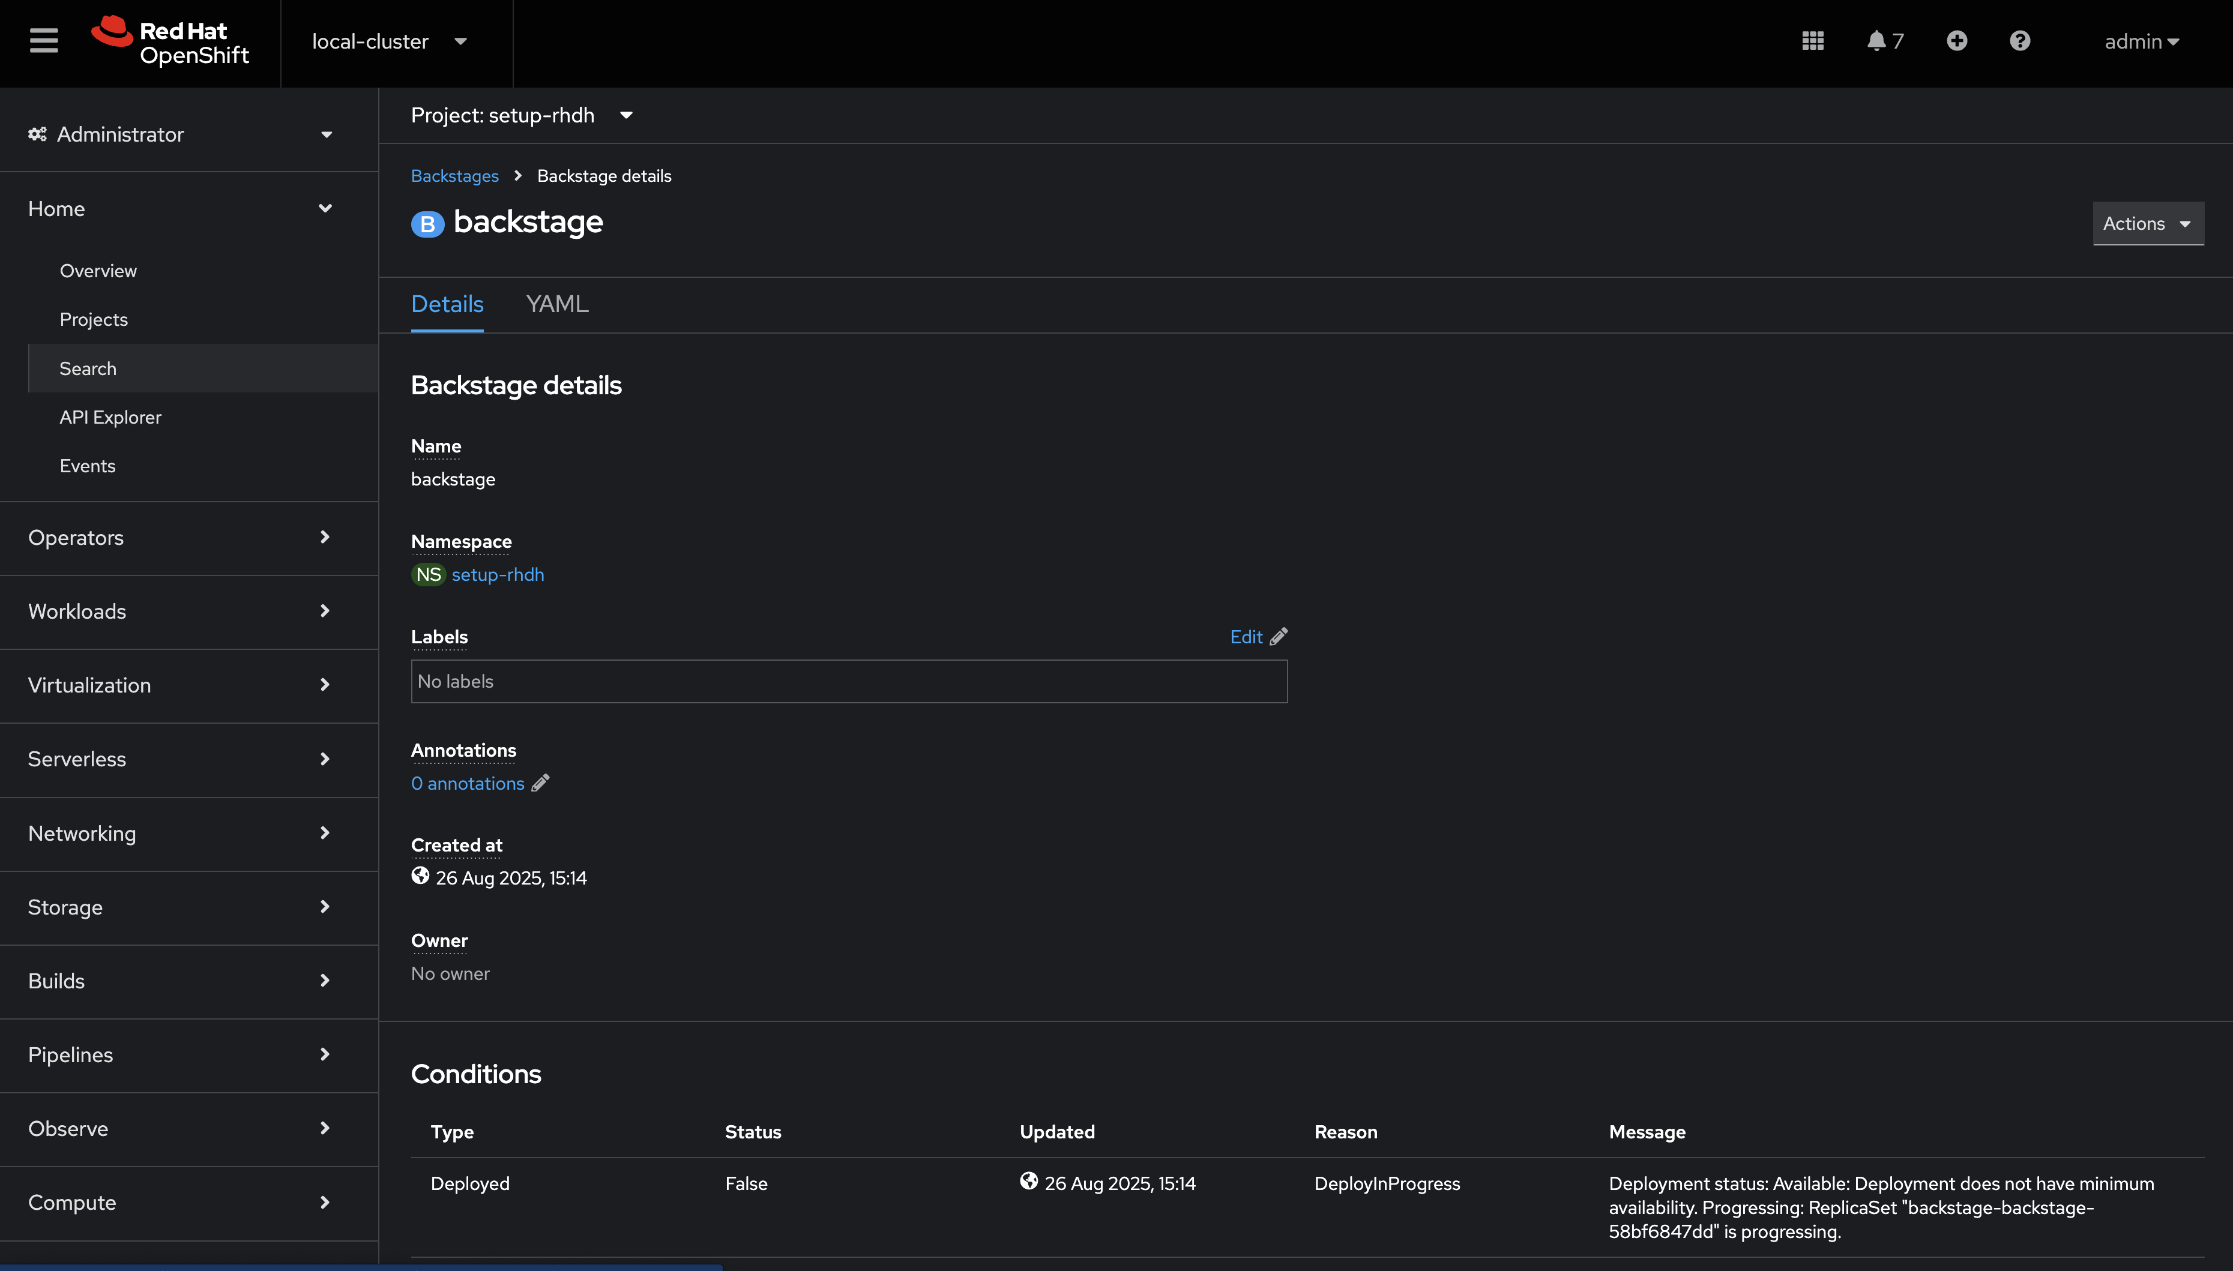Switch to the YAML tab
Image resolution: width=2233 pixels, height=1271 pixels.
pos(557,304)
